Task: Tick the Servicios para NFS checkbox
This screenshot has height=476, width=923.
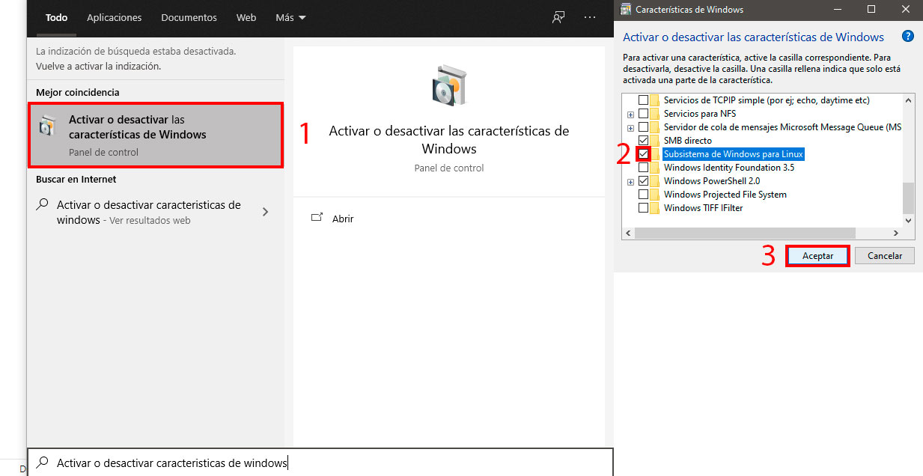Action: (643, 114)
